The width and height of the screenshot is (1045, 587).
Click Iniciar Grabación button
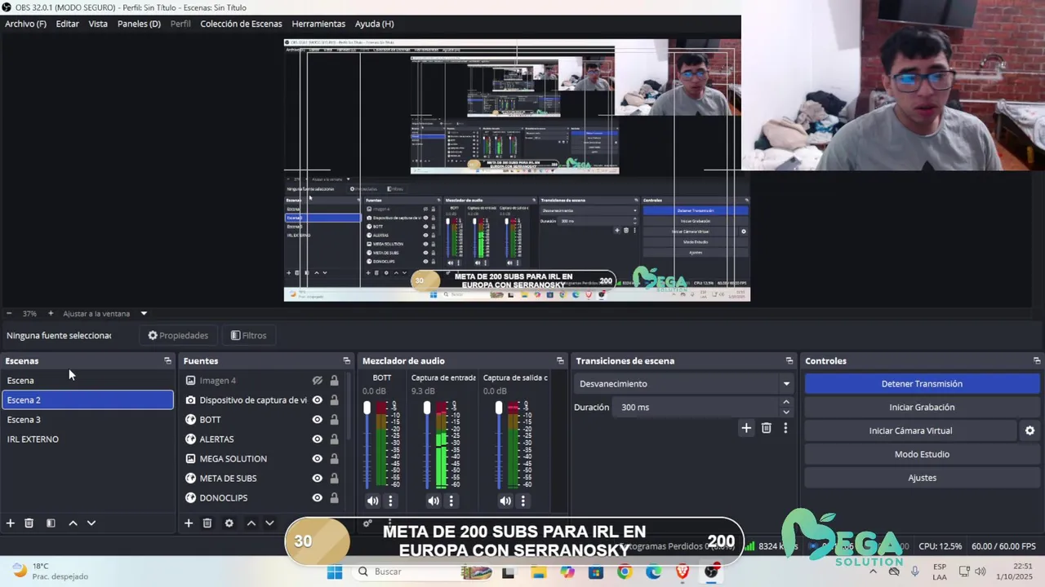tap(922, 408)
